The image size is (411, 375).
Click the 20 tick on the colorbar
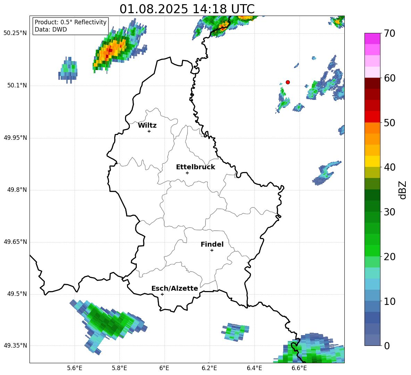(389, 256)
